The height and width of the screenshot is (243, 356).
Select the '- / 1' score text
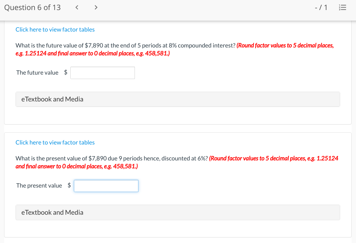321,8
